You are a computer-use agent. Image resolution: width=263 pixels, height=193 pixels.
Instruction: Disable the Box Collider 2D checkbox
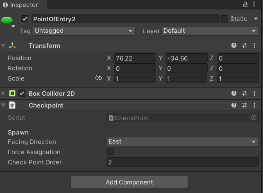pyautogui.click(x=22, y=93)
